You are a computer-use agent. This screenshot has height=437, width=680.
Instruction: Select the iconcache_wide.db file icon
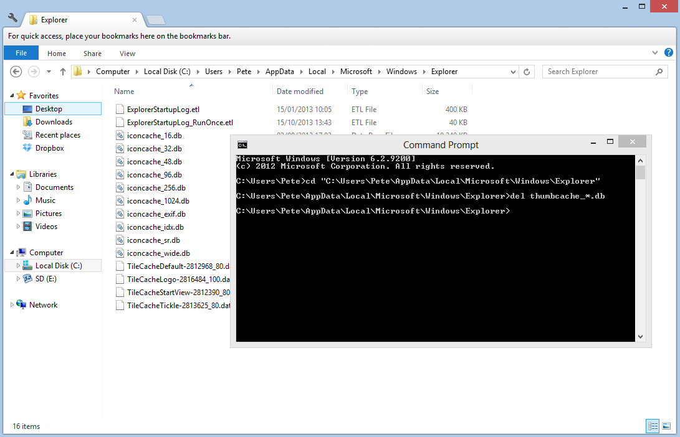(120, 253)
